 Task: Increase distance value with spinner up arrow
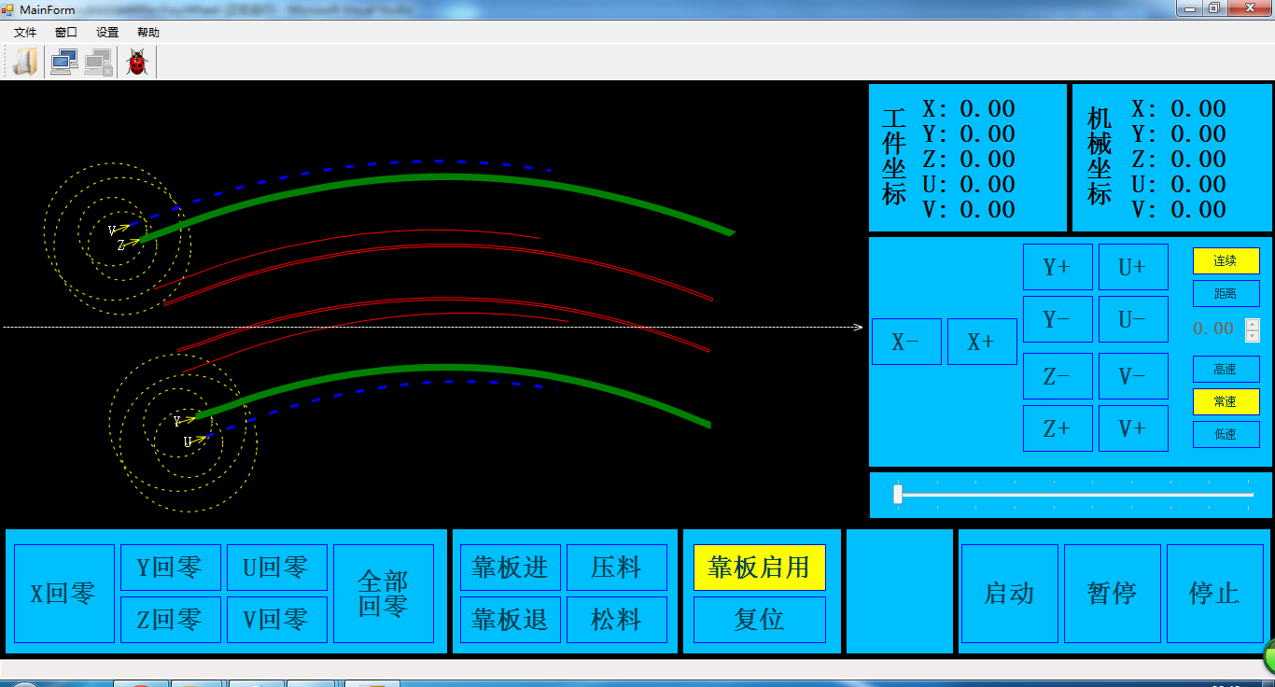(x=1253, y=325)
